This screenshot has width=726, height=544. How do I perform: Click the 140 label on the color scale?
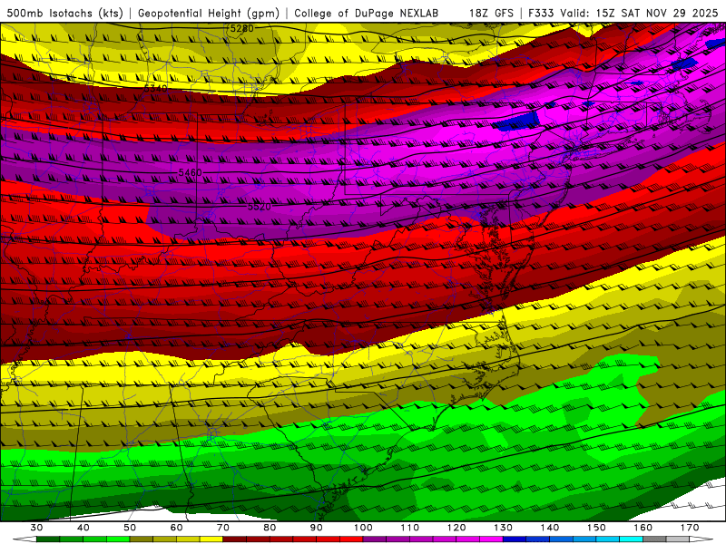click(x=550, y=528)
